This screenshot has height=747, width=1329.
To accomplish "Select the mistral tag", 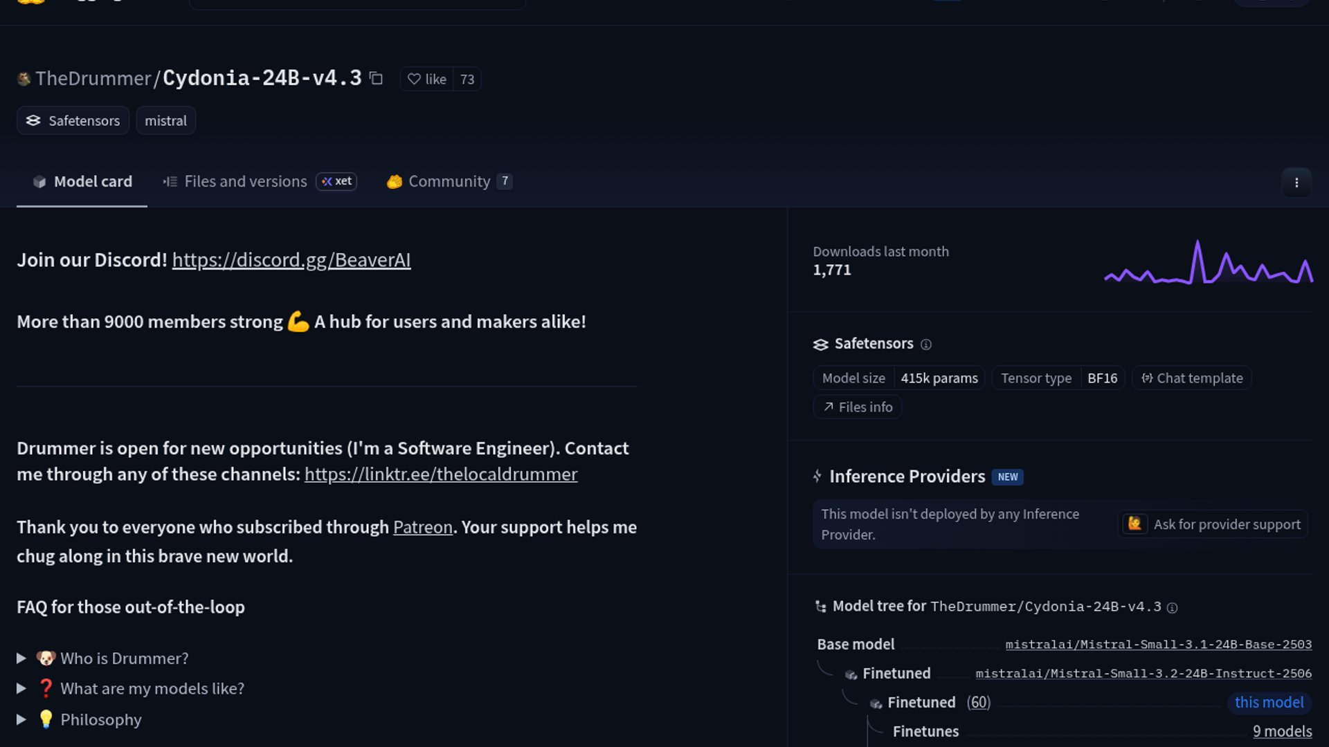I will [165, 120].
